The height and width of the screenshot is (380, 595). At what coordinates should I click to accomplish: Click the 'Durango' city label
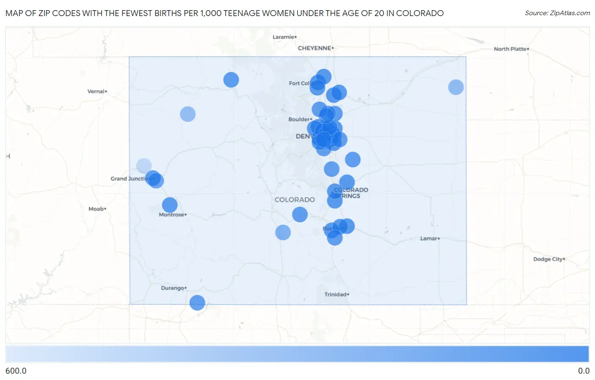coord(173,288)
